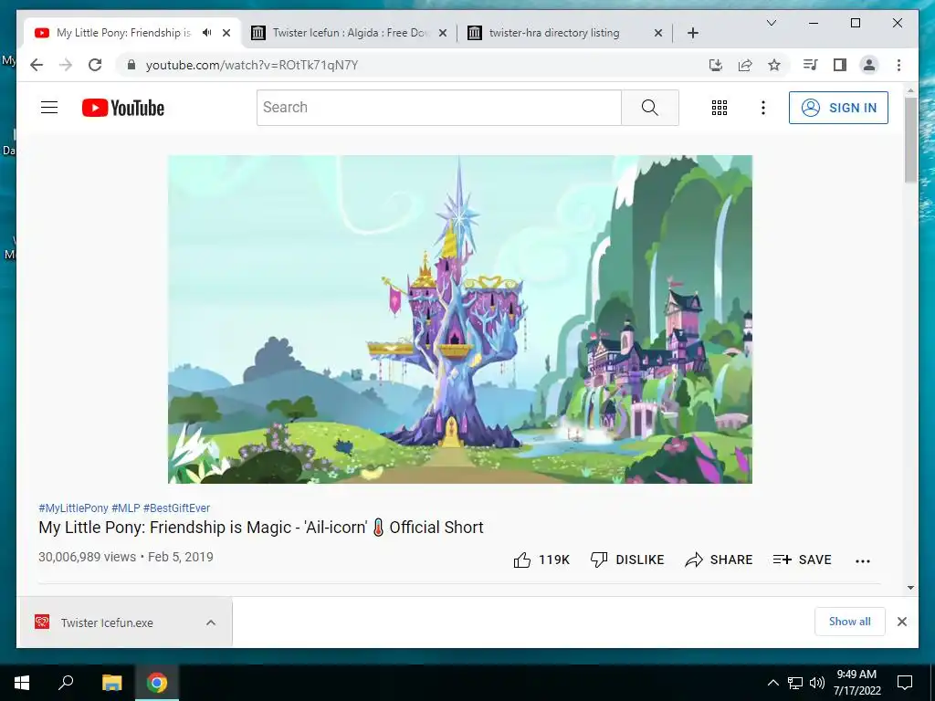
Task: Open the Windows Start menu
Action: [22, 683]
